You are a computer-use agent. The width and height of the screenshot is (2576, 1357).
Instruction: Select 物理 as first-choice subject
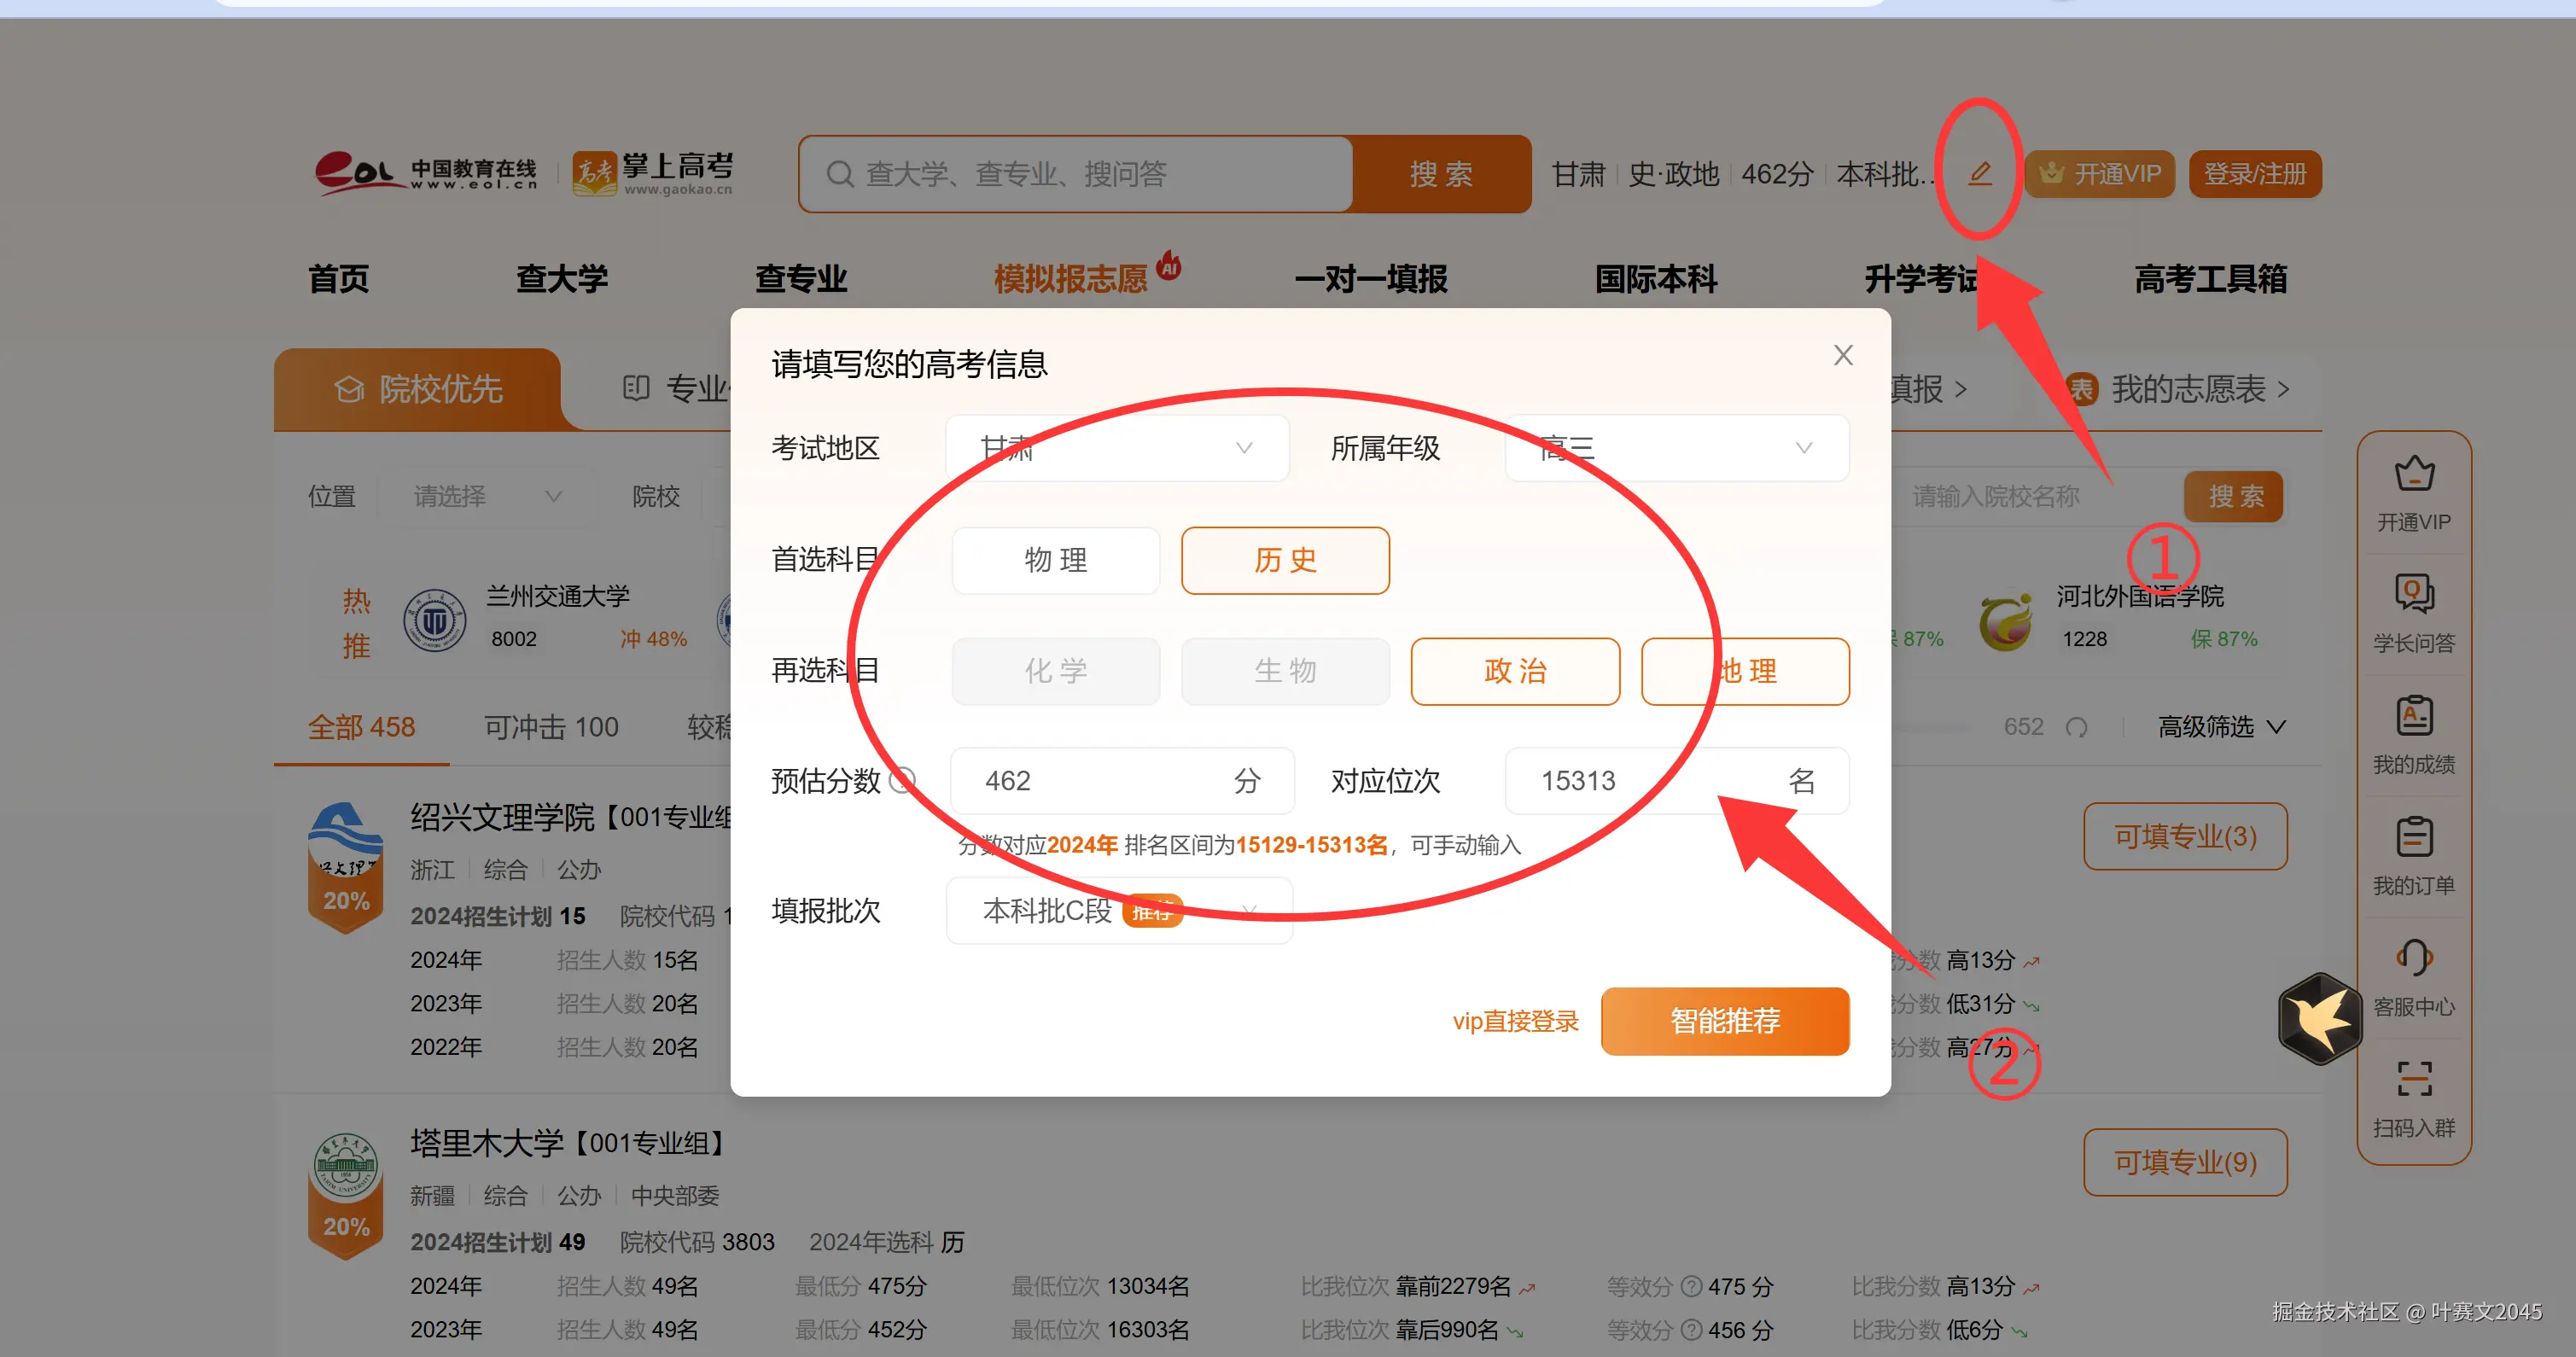(1055, 560)
